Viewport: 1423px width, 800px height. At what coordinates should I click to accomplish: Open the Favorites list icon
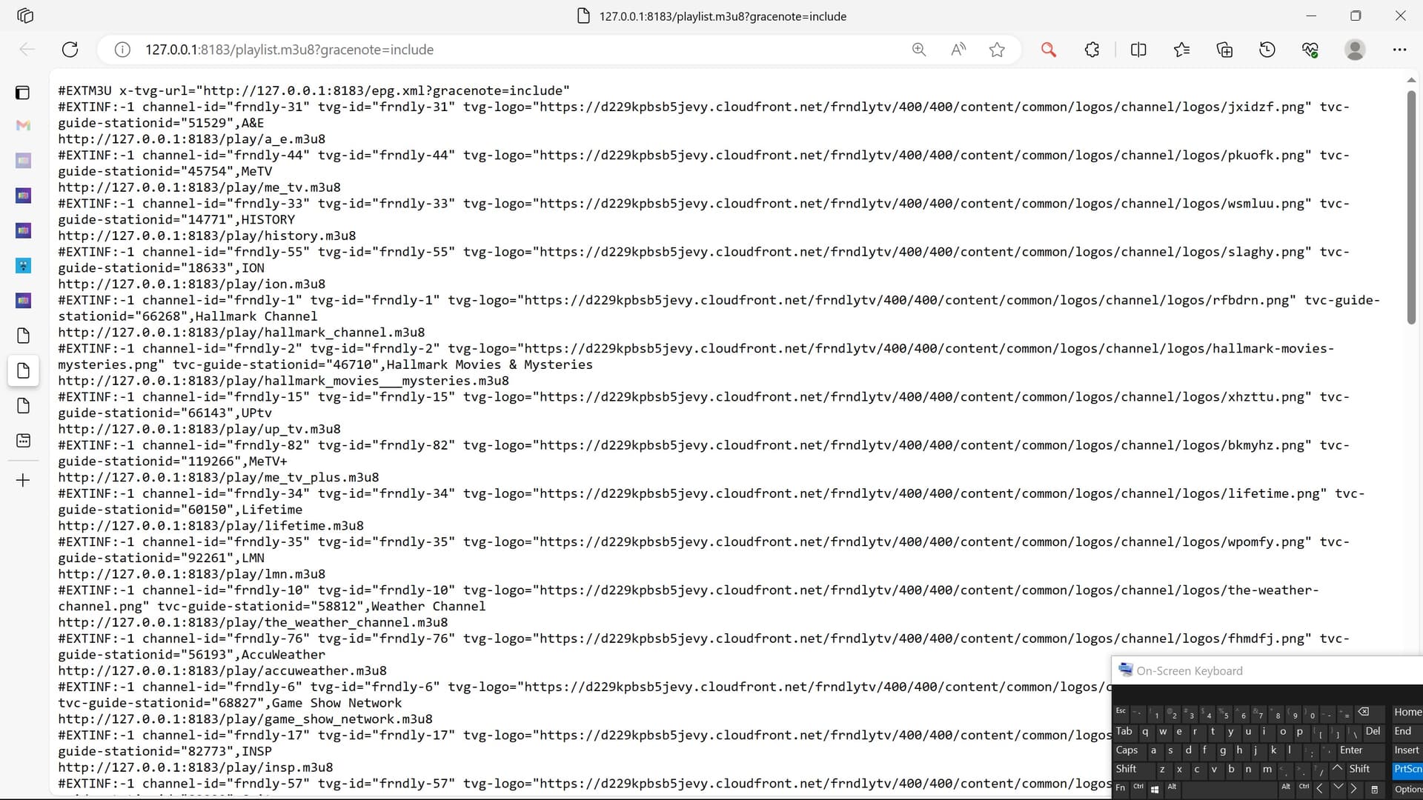coord(1181,50)
